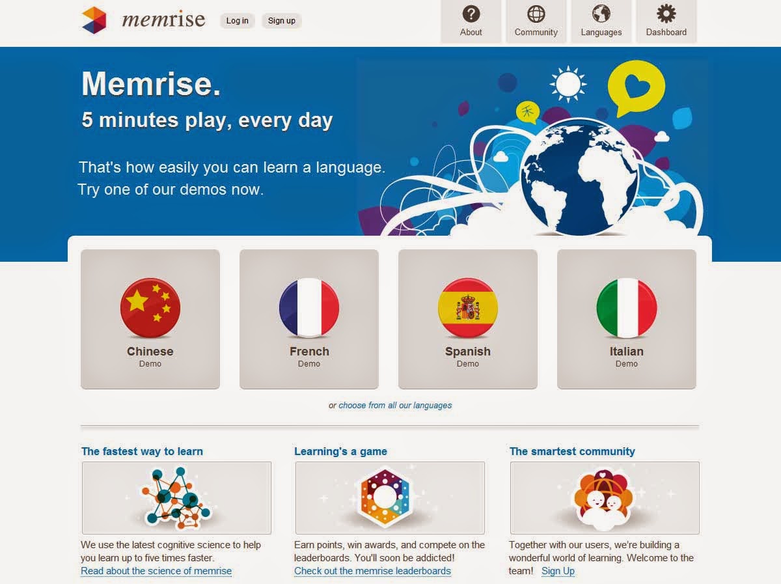Follow the choose from all our languages link
This screenshot has width=781, height=584.
[x=395, y=405]
